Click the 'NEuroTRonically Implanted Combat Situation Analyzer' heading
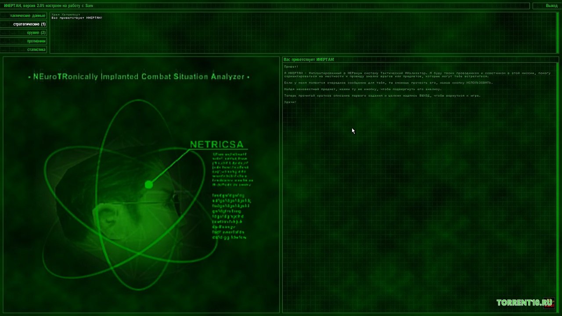The height and width of the screenshot is (316, 562). pyautogui.click(x=139, y=77)
